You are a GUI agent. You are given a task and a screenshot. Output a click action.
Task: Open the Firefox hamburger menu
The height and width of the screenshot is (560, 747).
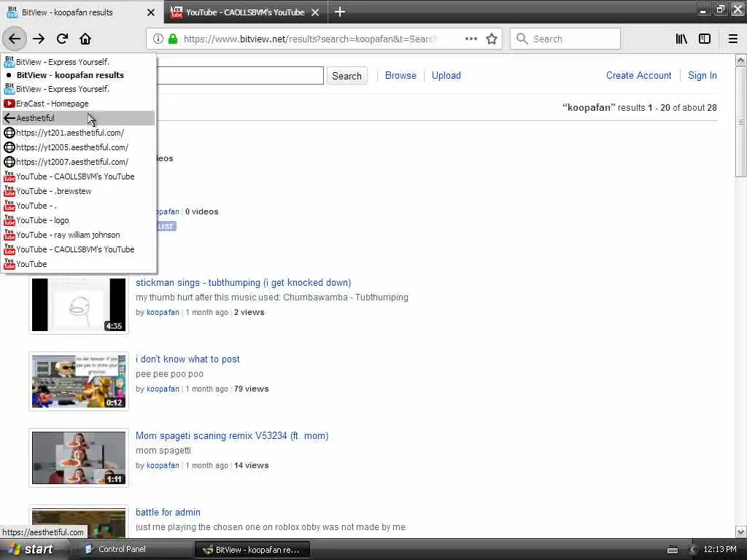[x=733, y=39]
